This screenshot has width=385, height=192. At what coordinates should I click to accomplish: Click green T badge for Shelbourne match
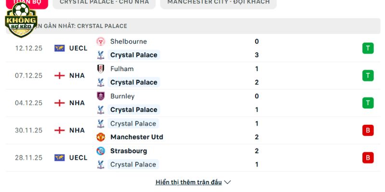[x=368, y=48]
